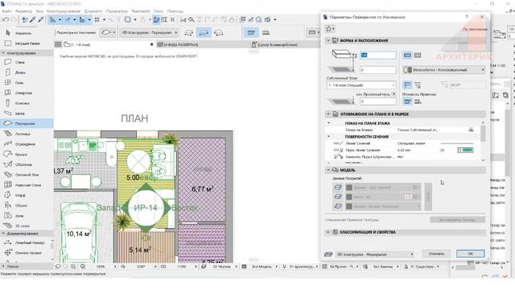Select the 3D-сетка (Mesh) tool
Image resolution: width=515 pixels, height=290 pixels.
click(27, 226)
